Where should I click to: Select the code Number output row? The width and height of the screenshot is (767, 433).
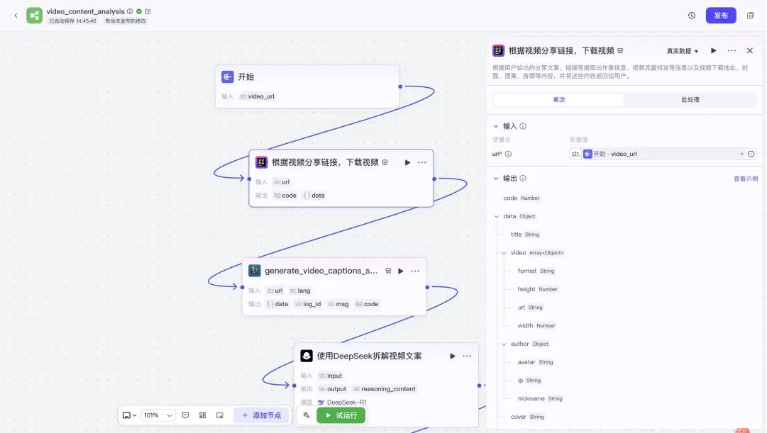pos(522,198)
